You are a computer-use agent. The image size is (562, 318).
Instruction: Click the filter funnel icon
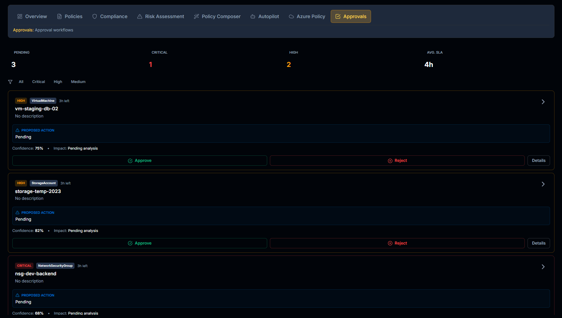tap(10, 82)
